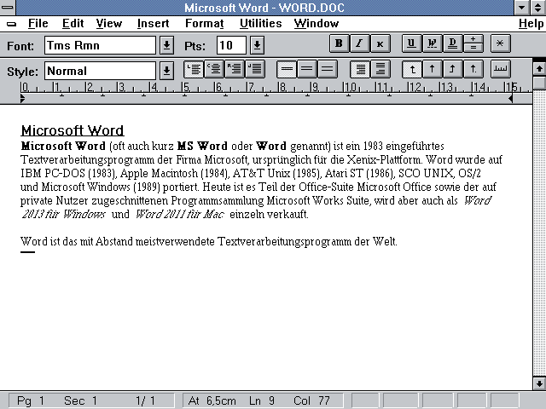Set justified paragraph alignment

point(255,69)
